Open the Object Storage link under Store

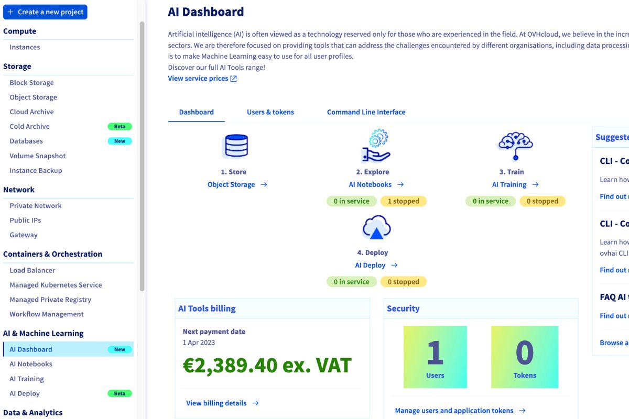click(x=232, y=184)
